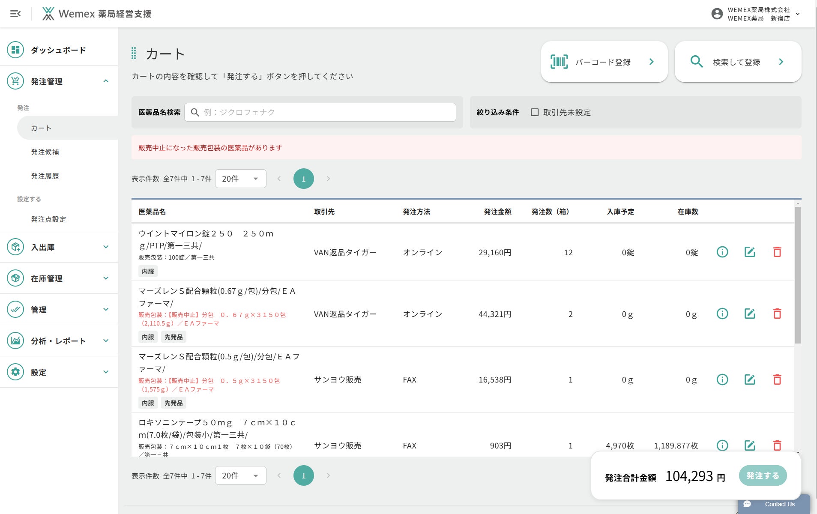
Task: Delete the マーズレンS 0.67g row
Action: coord(777,314)
